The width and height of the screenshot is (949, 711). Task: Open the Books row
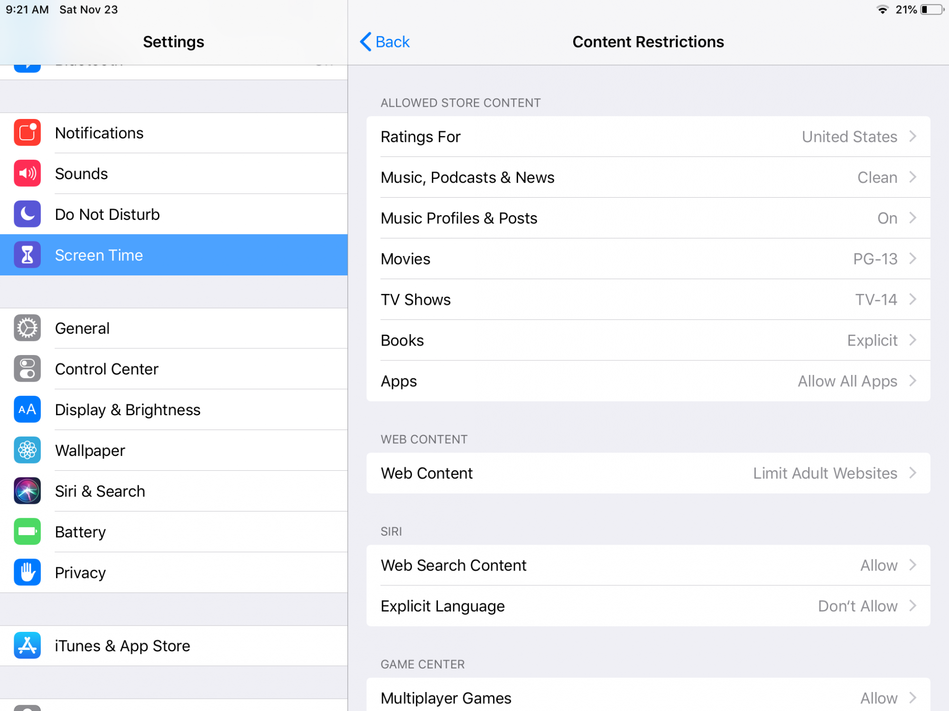point(648,340)
